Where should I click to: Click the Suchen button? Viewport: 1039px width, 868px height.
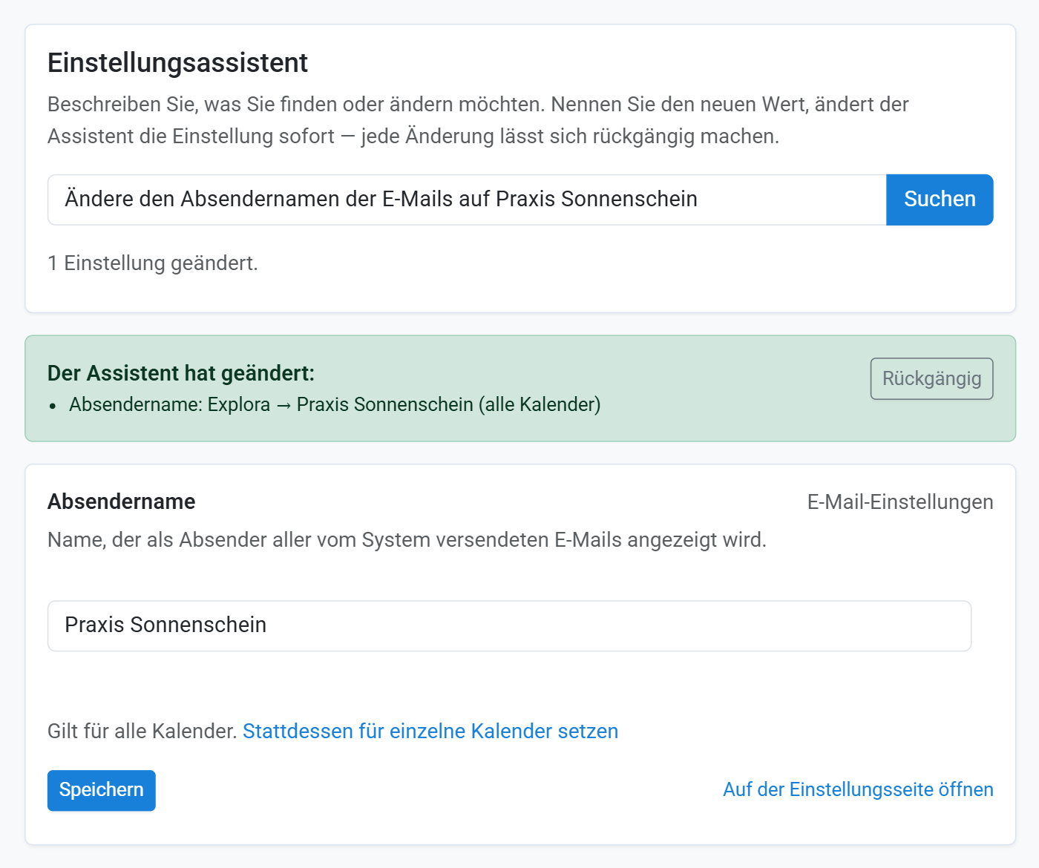click(x=940, y=200)
